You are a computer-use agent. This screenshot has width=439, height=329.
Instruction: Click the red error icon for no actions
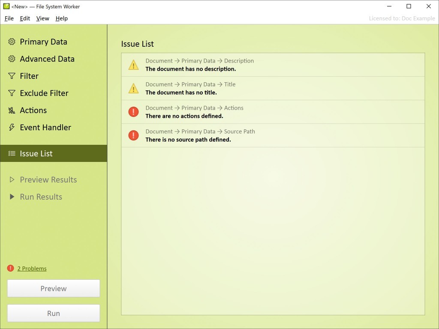[133, 112]
